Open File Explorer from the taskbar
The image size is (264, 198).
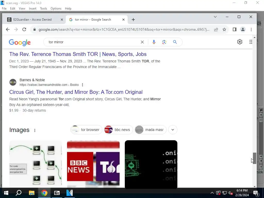[x=31, y=193]
